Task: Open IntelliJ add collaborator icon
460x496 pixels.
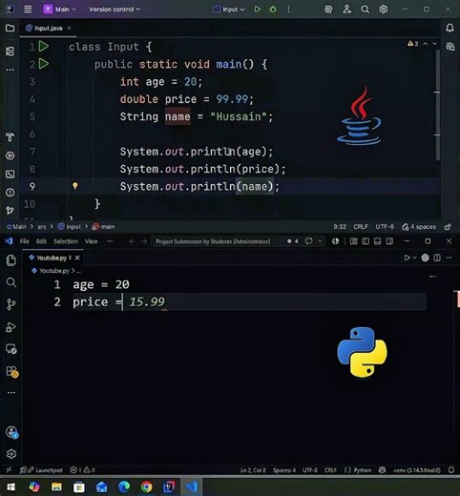Action: pyautogui.click(x=346, y=10)
